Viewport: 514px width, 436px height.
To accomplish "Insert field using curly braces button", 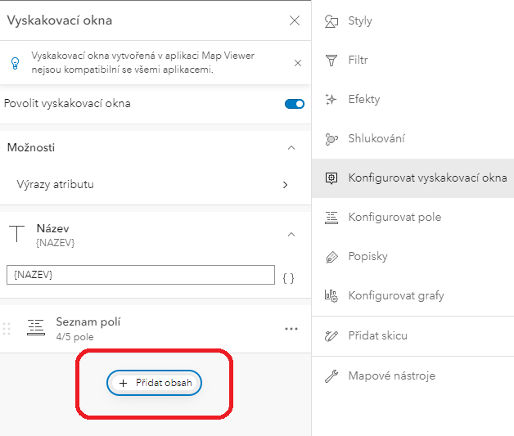I will [x=288, y=278].
